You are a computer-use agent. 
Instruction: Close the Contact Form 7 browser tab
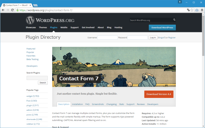point(30,5)
